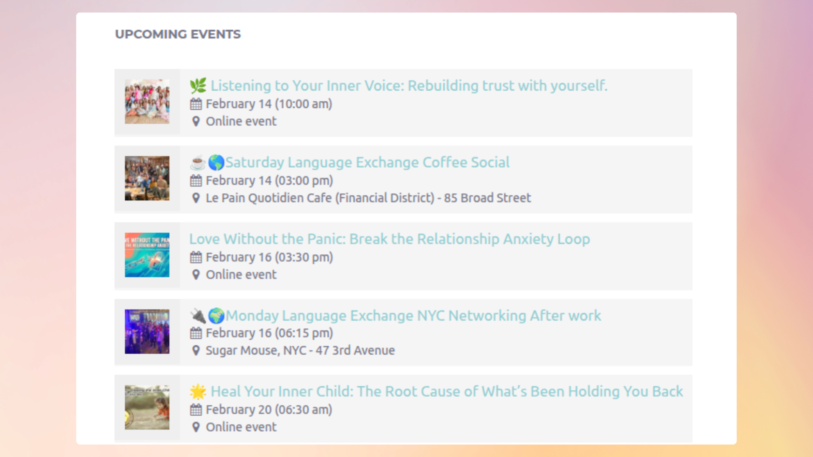Click the calendar icon beside February 16 (03:30 pm)
This screenshot has height=457, width=813.
196,257
